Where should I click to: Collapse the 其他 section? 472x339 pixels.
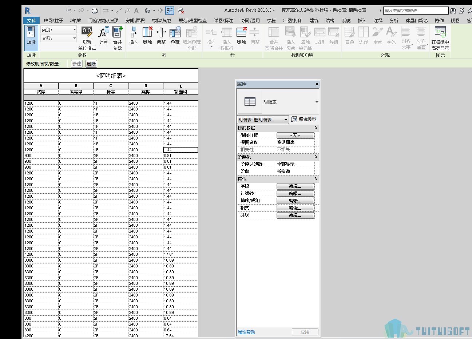click(x=316, y=179)
